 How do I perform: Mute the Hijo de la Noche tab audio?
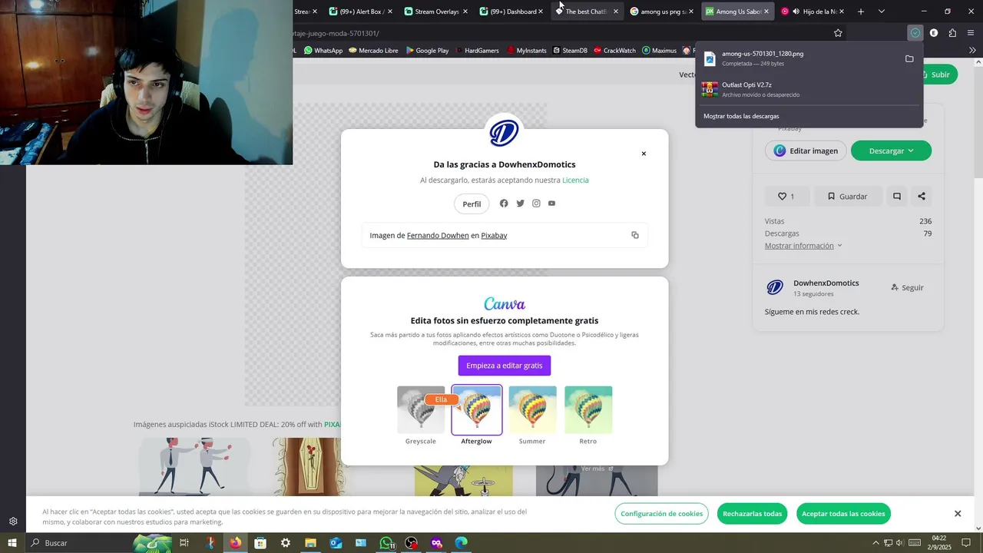796,12
